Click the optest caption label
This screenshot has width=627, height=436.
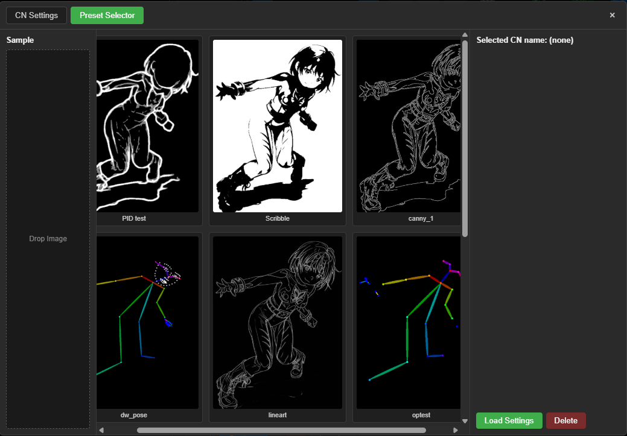click(421, 415)
